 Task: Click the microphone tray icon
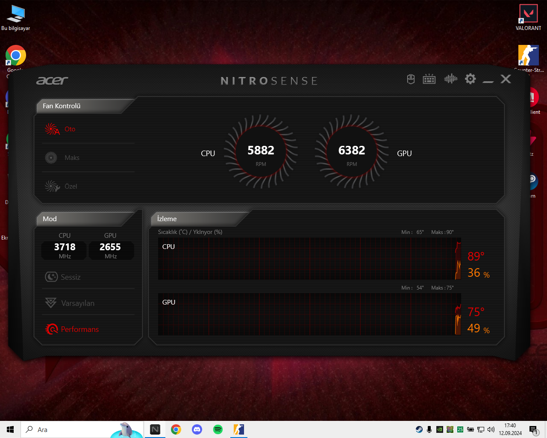(x=429, y=429)
